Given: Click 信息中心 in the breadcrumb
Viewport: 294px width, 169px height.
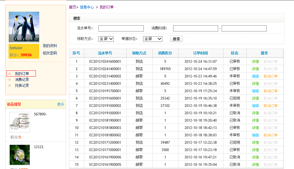Looking at the screenshot, I should [x=87, y=7].
